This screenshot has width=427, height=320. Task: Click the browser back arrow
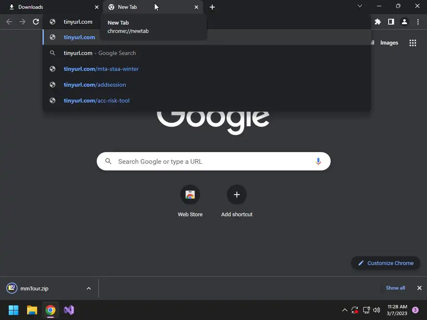[x=9, y=22]
